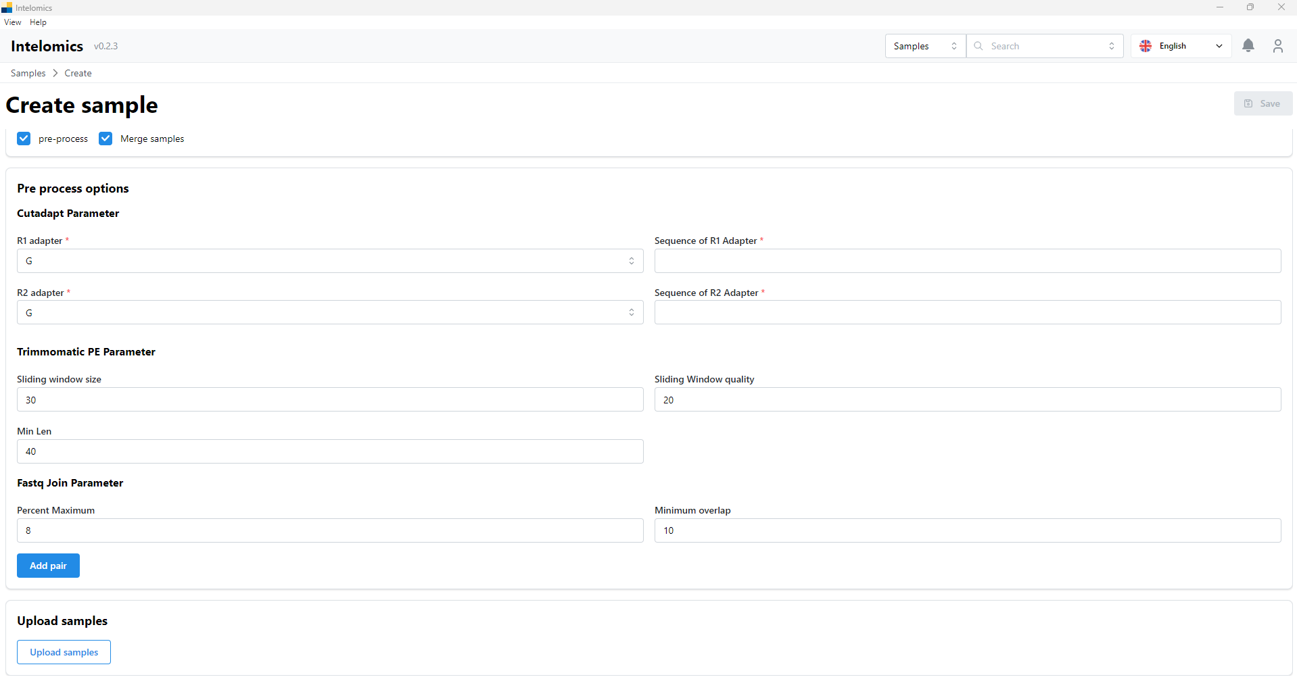Expand the R2 adapter dropdown
Screen dimensions: 1297x696
pos(329,313)
